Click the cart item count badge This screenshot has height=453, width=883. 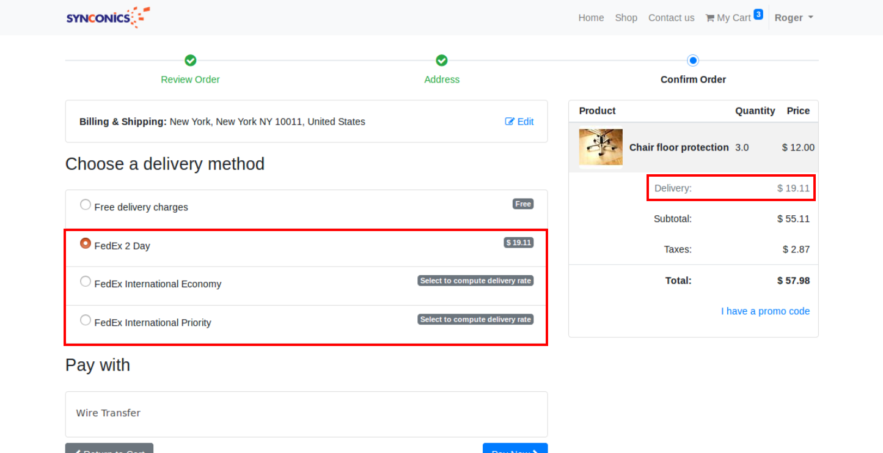[x=758, y=14]
